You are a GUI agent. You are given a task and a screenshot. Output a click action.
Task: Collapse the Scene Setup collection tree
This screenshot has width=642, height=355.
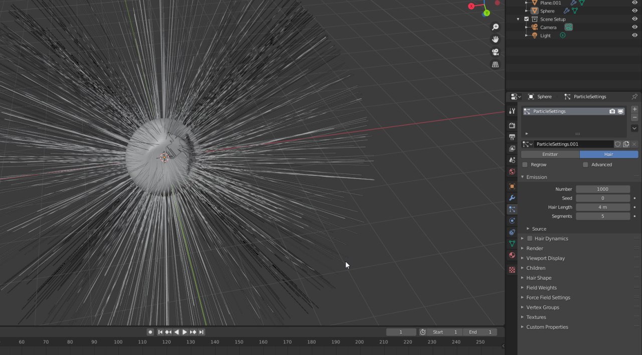click(518, 19)
